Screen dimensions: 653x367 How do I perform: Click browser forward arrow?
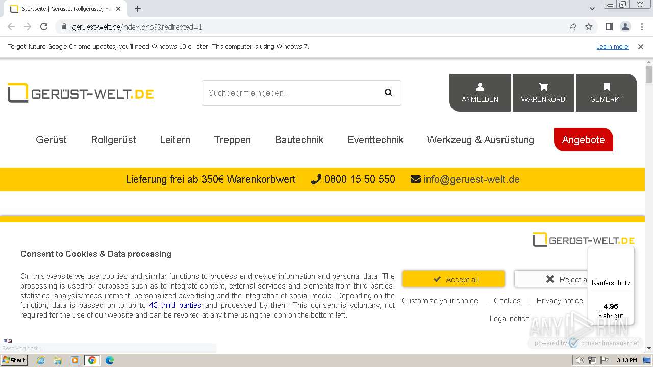[x=28, y=27]
